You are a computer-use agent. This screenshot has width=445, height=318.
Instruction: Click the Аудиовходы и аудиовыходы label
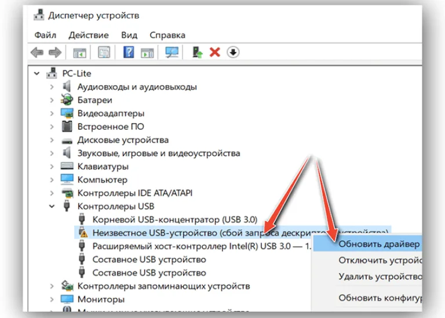point(137,86)
